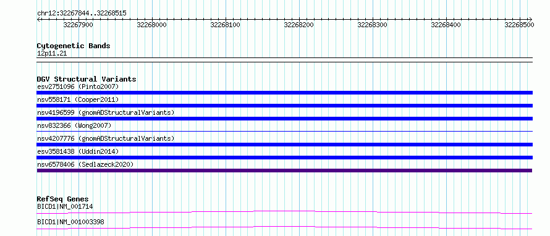Click ruler position 32267900
This screenshot has width=550, height=236.
[78, 25]
